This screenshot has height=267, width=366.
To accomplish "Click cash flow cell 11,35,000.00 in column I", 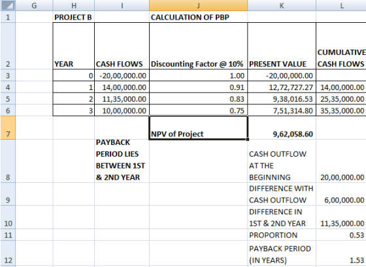I will [x=122, y=99].
